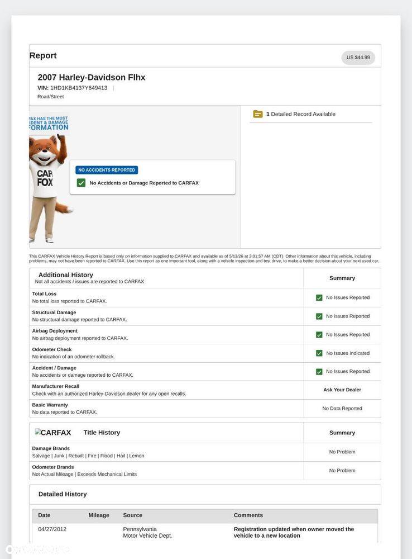412x559 pixels.
Task: Click the Airbag Deployment row title
Action: [55, 331]
